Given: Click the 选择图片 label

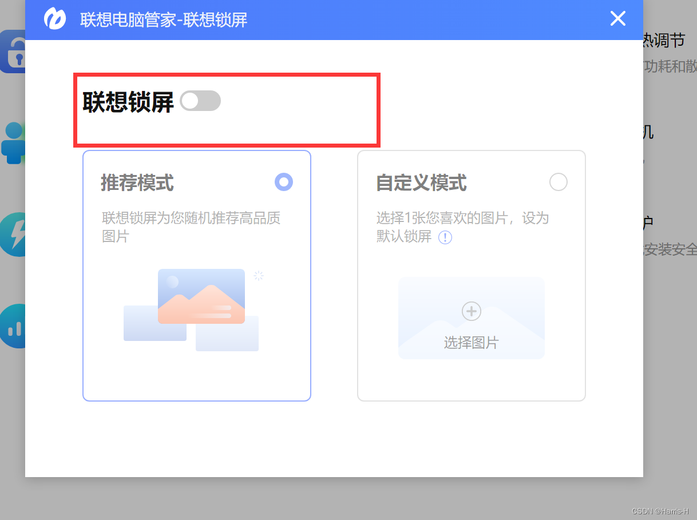Looking at the screenshot, I should coord(472,343).
